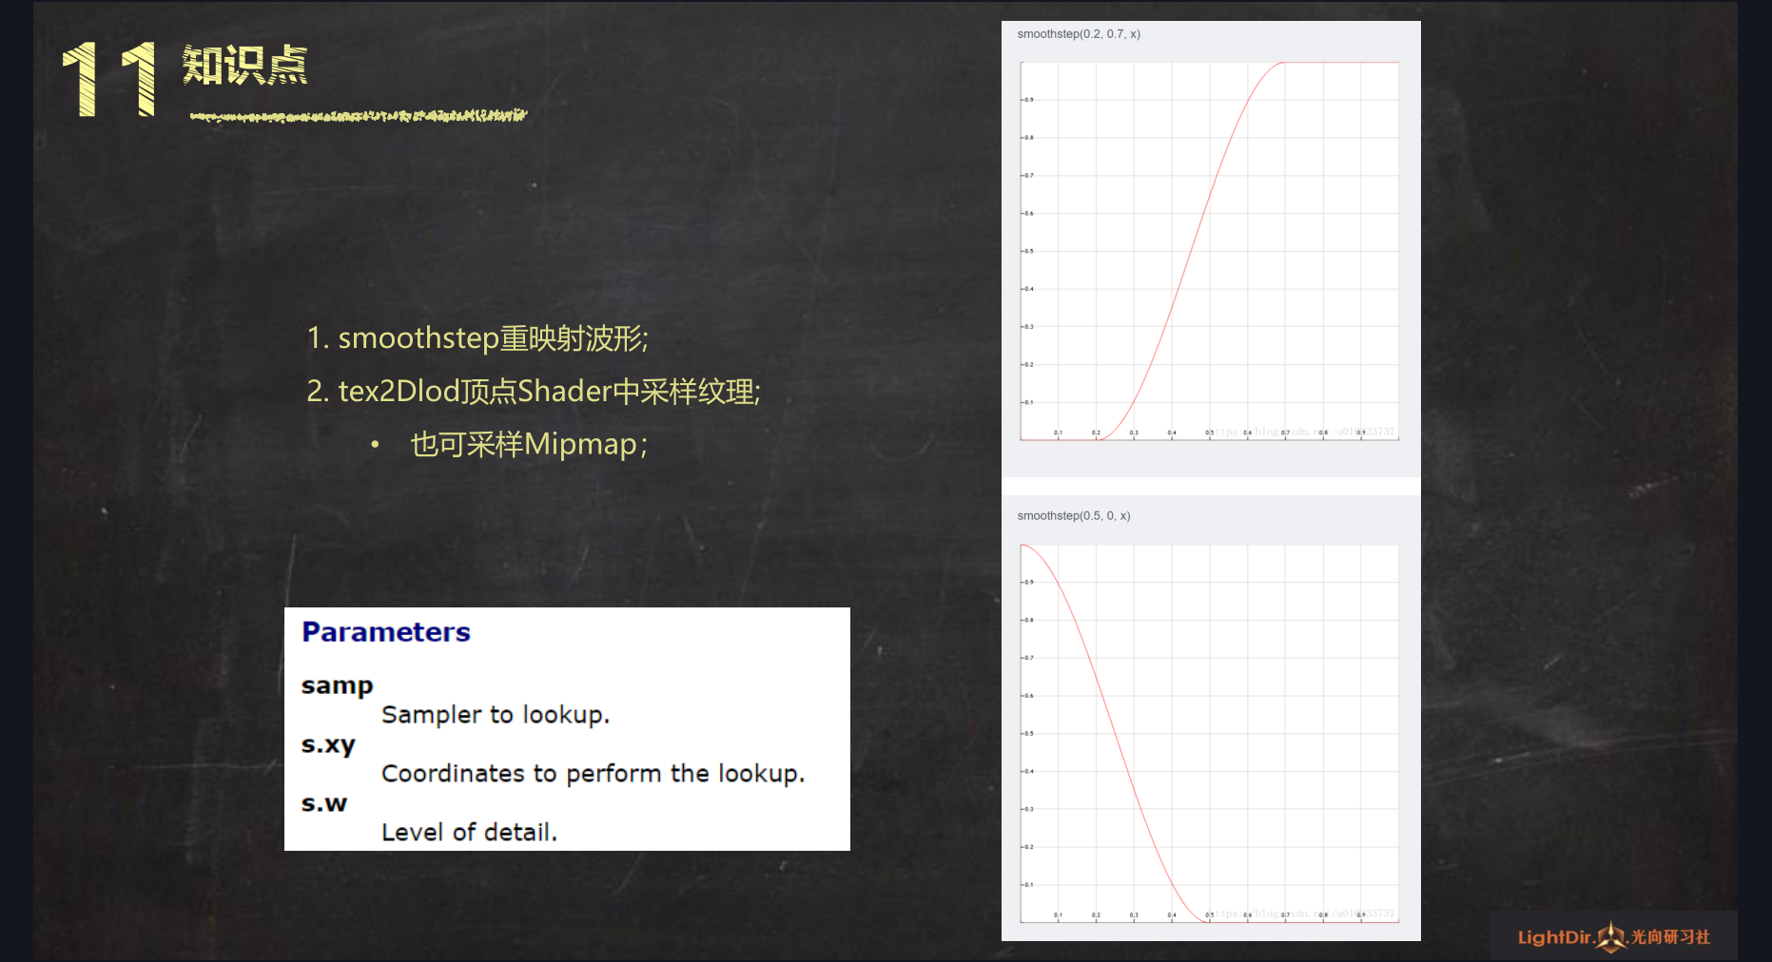Viewport: 1772px width, 962px height.
Task: Open the smoothstep(0.2, 0.7, x) graph image
Action: (1210, 251)
